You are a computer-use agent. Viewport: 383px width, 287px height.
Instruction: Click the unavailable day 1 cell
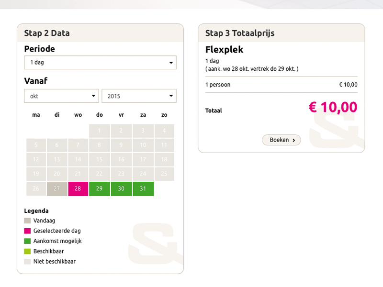100,131
